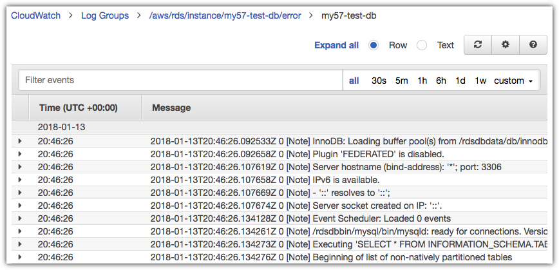559x270 pixels.
Task: Open the settings gear icon
Action: coord(506,44)
